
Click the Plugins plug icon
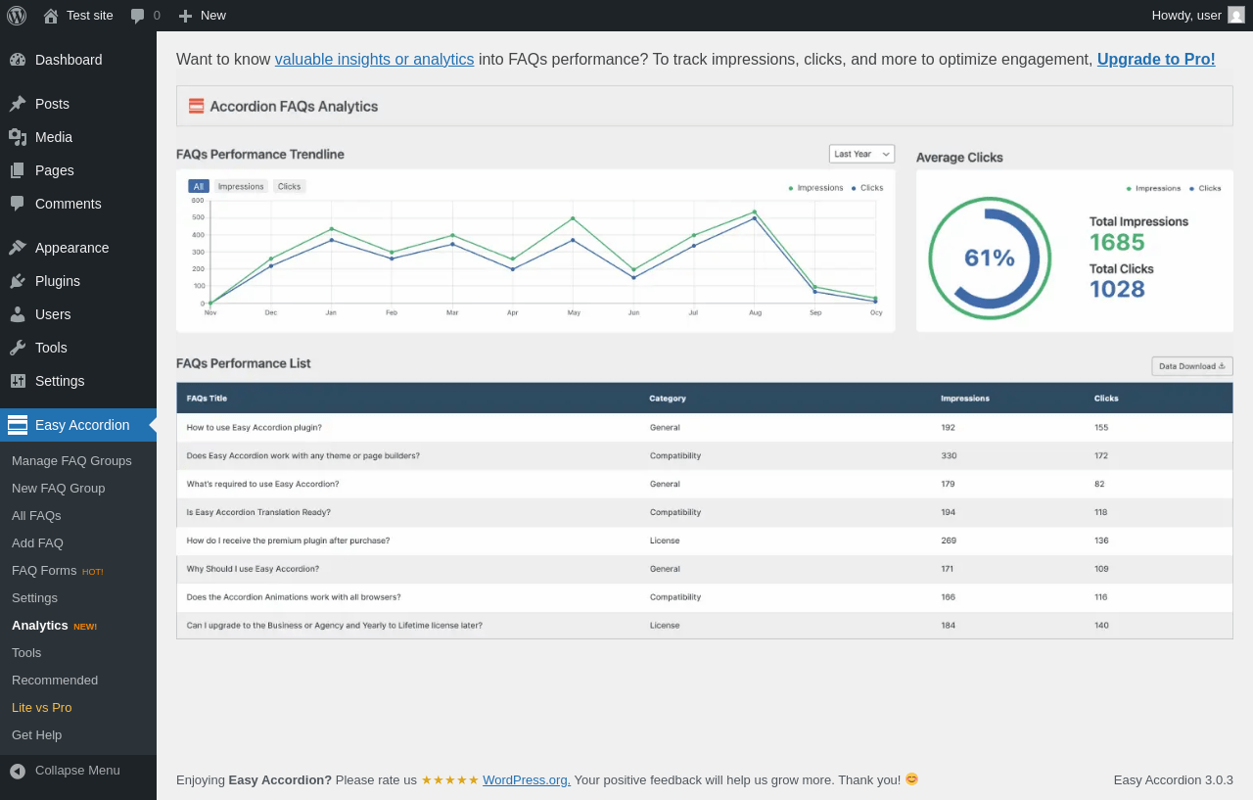pos(18,281)
